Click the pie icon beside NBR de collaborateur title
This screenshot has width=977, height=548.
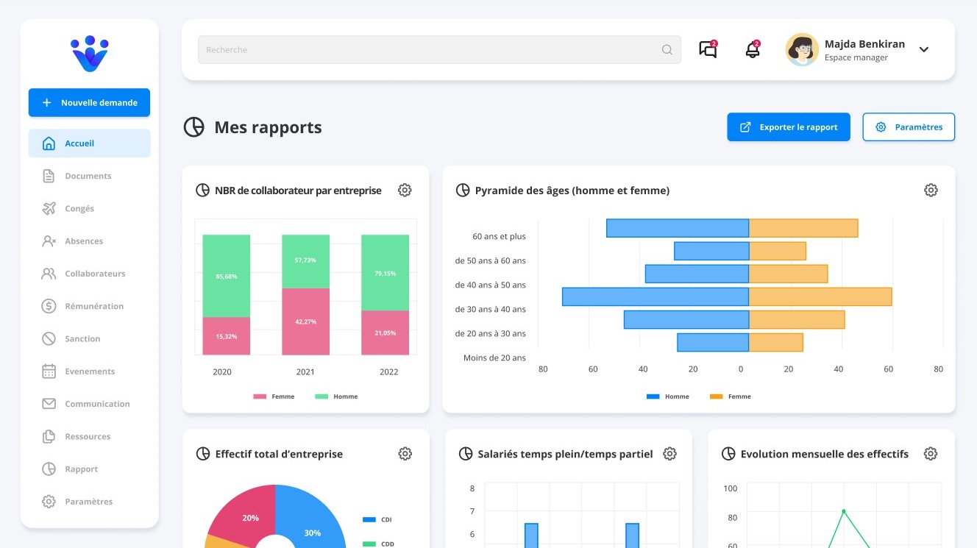tap(202, 190)
